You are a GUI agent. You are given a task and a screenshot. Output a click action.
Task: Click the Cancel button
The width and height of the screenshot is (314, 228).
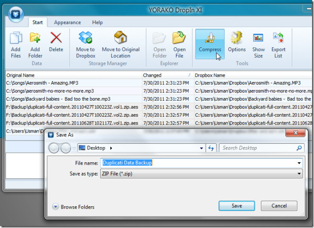point(279,206)
